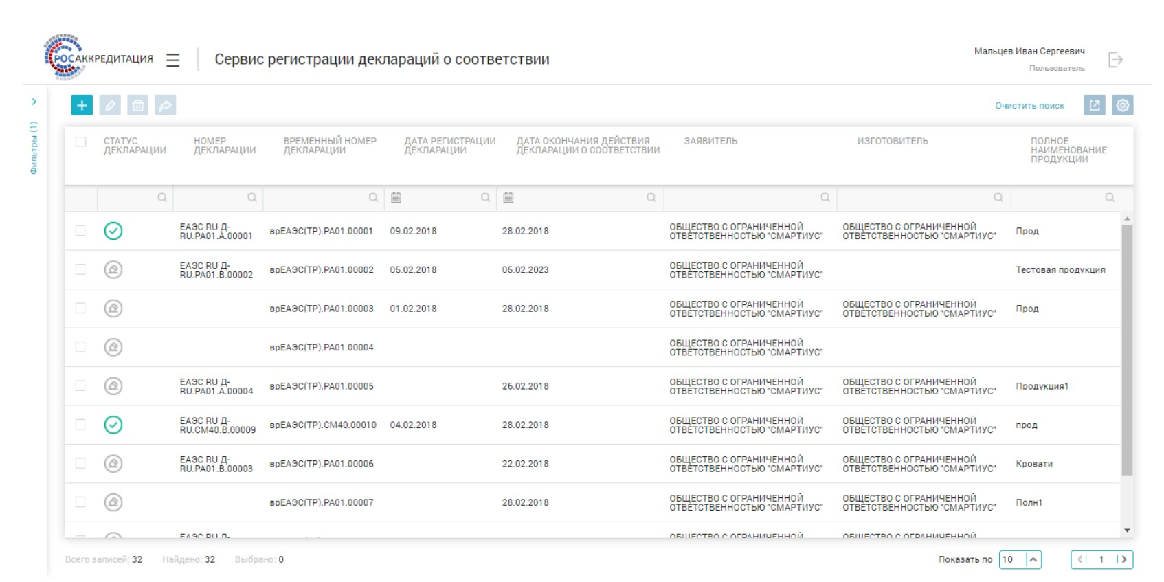Sort by Заявитель column header
The width and height of the screenshot is (1164, 582).
tap(710, 142)
